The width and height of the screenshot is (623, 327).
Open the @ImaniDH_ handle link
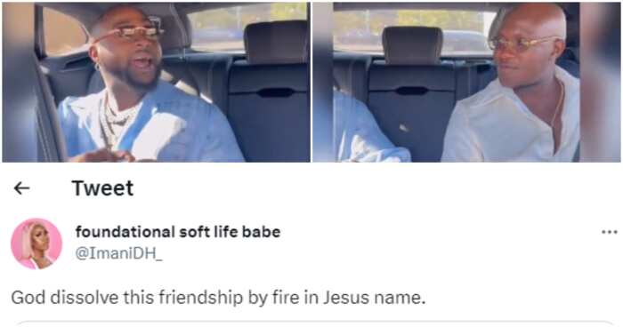pos(118,254)
